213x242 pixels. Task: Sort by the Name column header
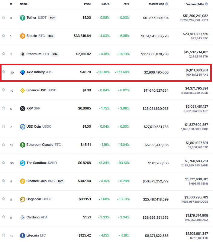pos(24,4)
